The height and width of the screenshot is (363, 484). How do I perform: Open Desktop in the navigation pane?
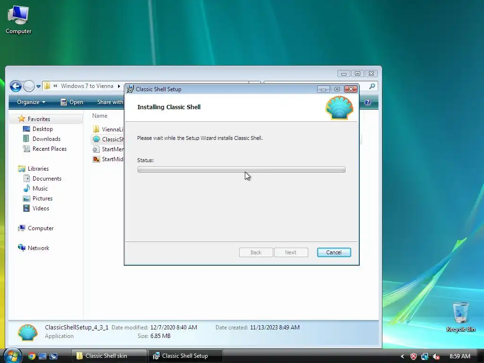(43, 129)
